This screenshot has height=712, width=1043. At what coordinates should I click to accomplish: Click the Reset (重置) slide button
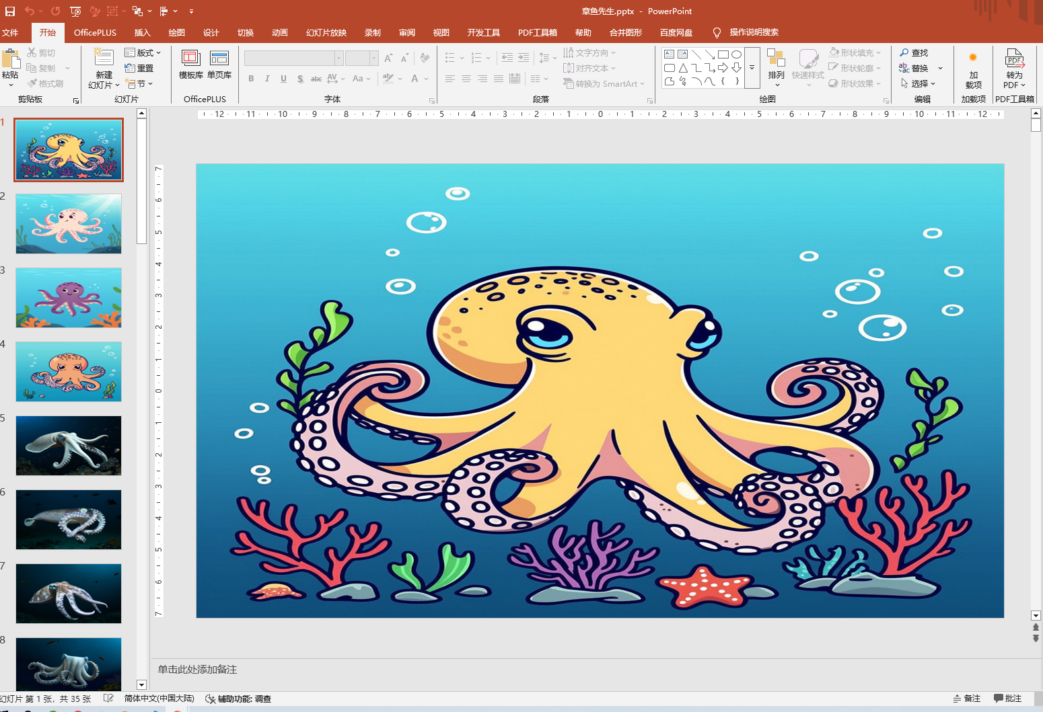click(x=139, y=68)
